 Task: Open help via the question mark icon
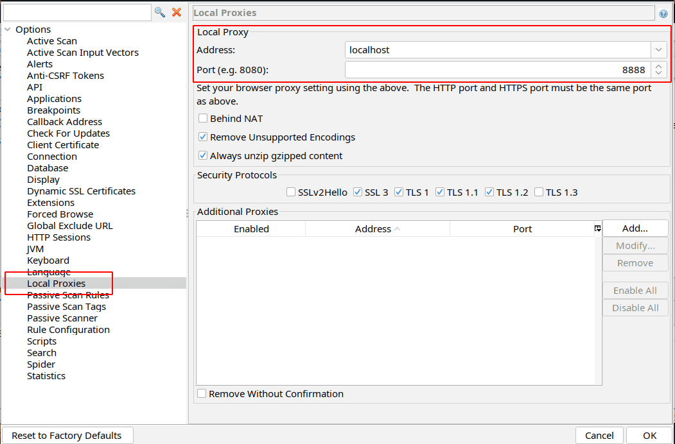click(663, 12)
